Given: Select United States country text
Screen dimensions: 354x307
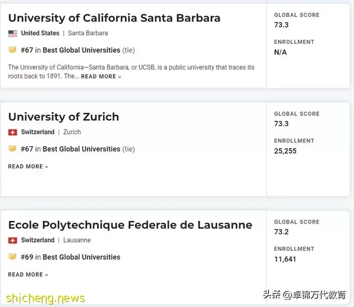Looking at the screenshot, I should tap(40, 33).
